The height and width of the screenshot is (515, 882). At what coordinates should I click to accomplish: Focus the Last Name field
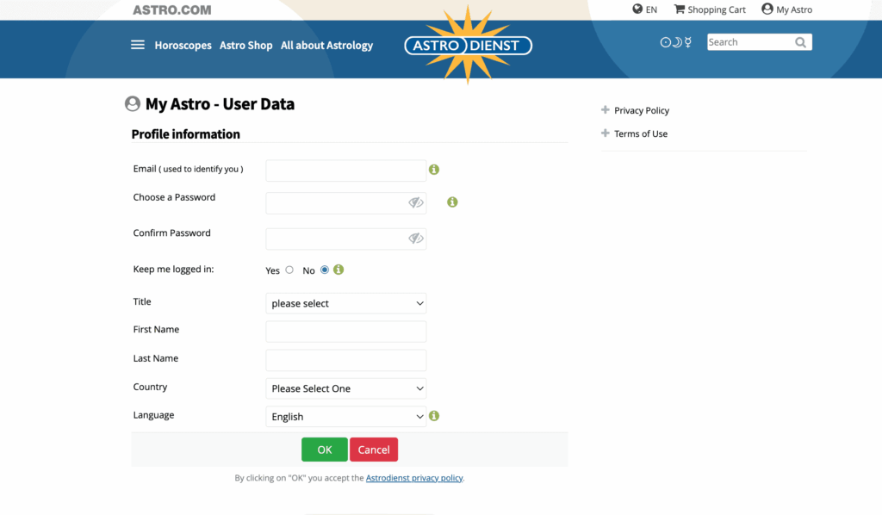click(x=346, y=360)
